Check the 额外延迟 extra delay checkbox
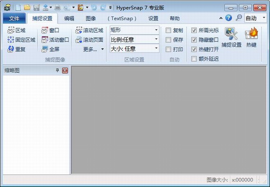 tap(194, 59)
